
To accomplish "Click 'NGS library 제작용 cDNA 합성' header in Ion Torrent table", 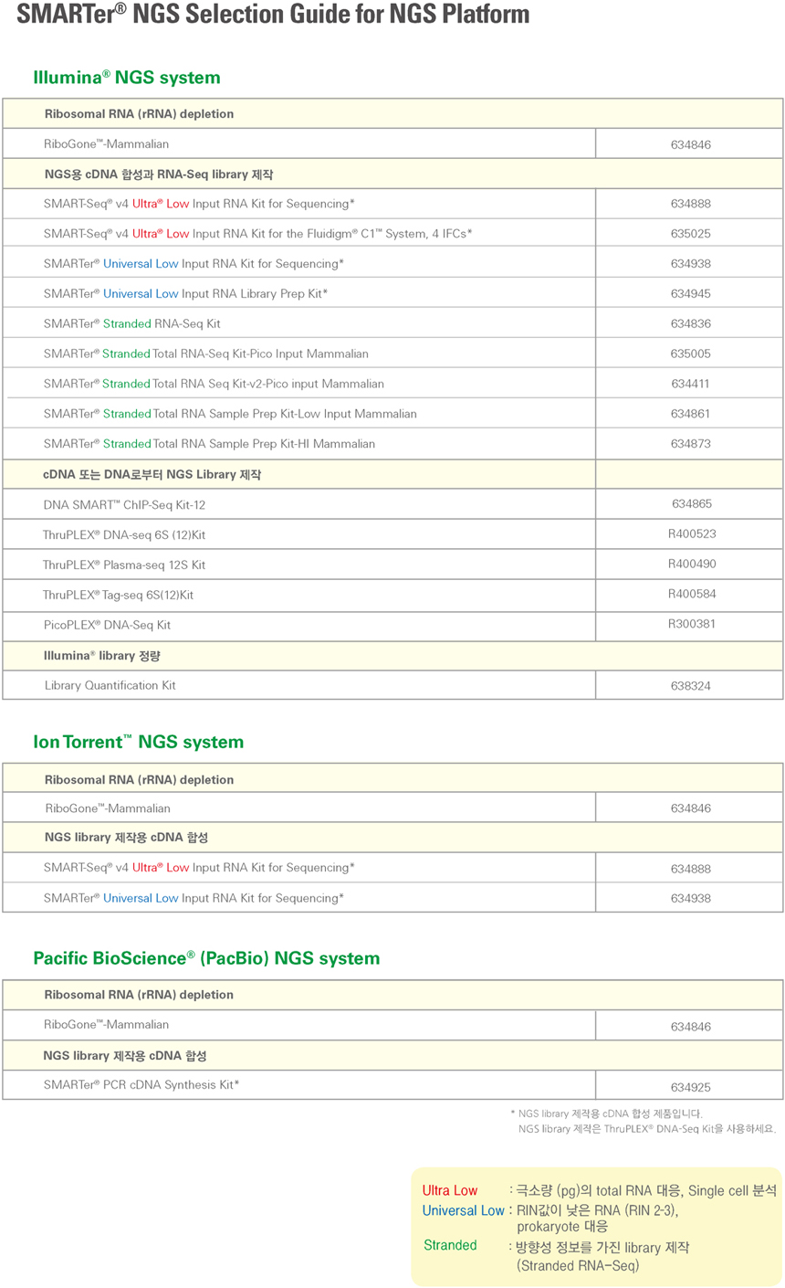I will pos(125,838).
